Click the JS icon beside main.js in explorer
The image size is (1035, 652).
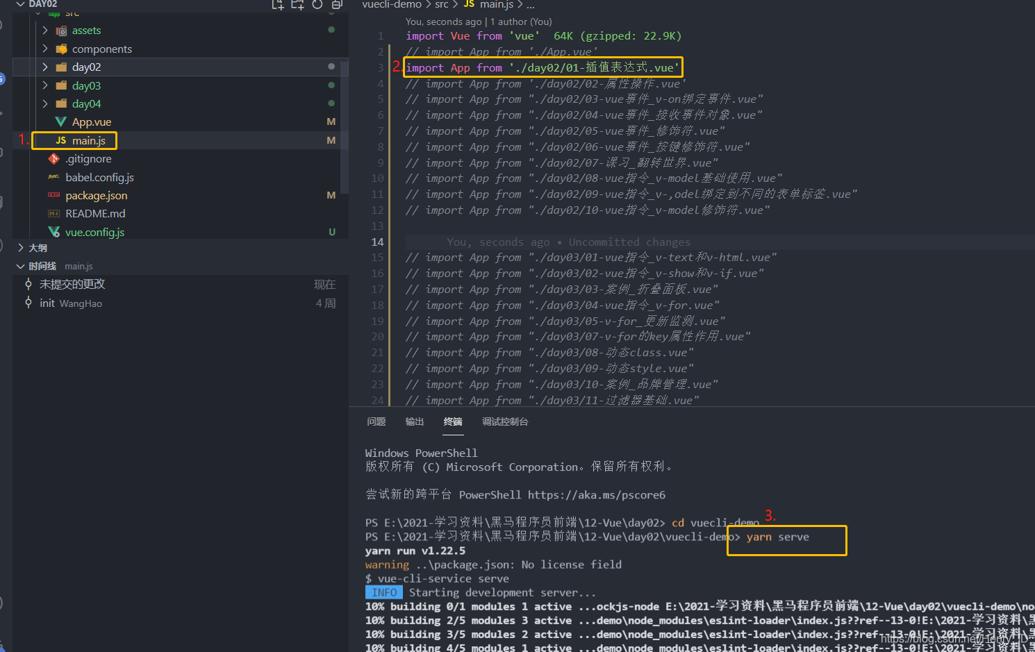[x=61, y=140]
